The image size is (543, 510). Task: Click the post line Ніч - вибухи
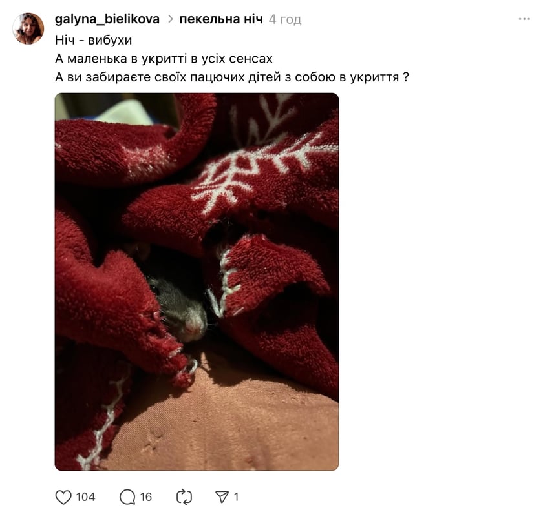pos(94,40)
